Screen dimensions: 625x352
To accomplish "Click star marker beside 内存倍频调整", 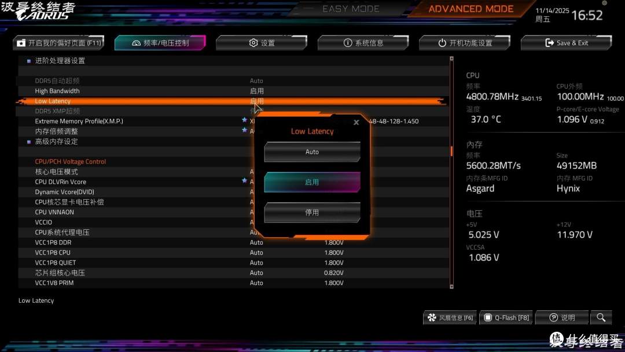I will click(244, 130).
